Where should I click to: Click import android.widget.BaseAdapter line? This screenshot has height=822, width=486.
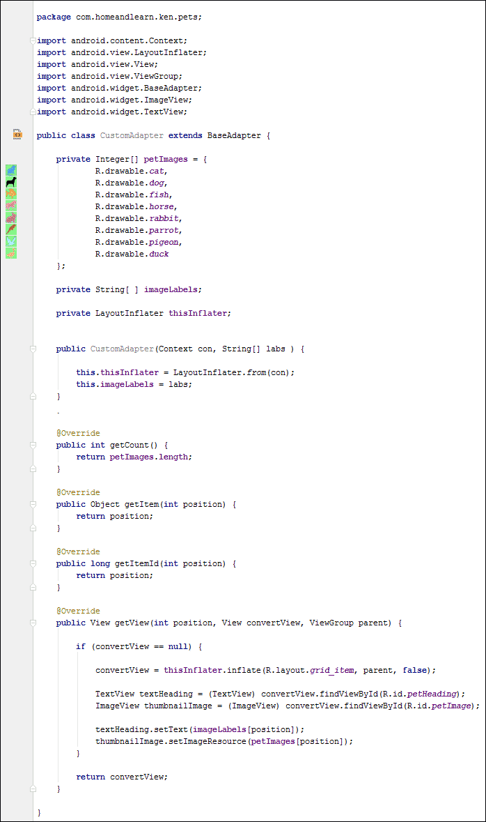[x=119, y=88]
